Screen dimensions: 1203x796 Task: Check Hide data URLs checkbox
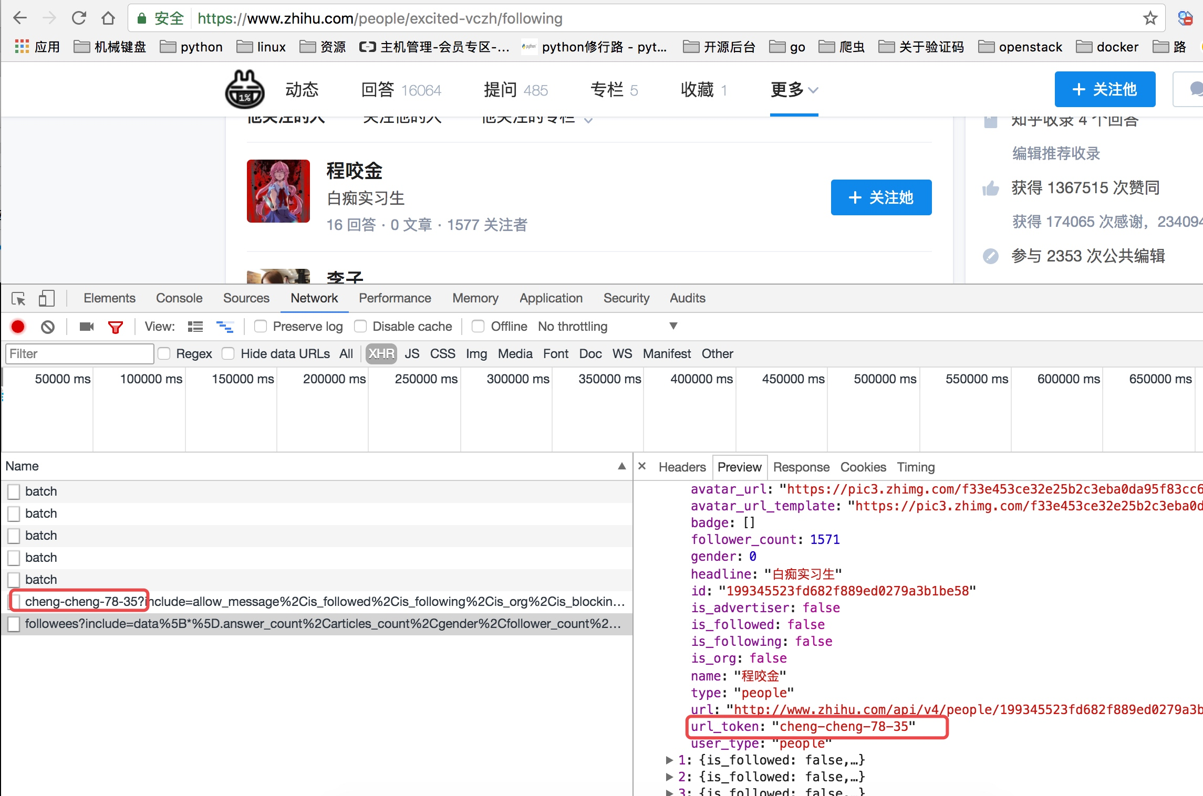click(228, 353)
